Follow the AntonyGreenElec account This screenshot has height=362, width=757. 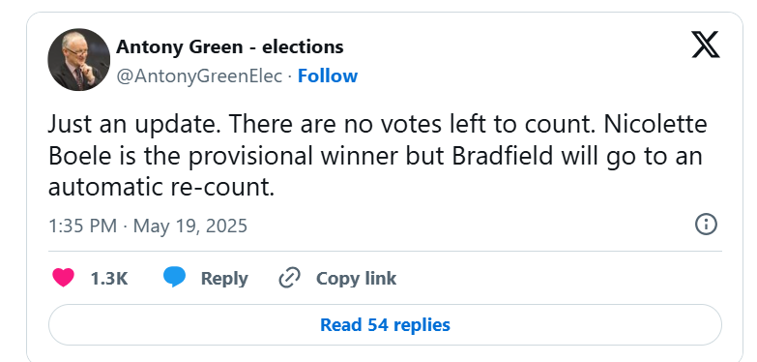(x=328, y=75)
